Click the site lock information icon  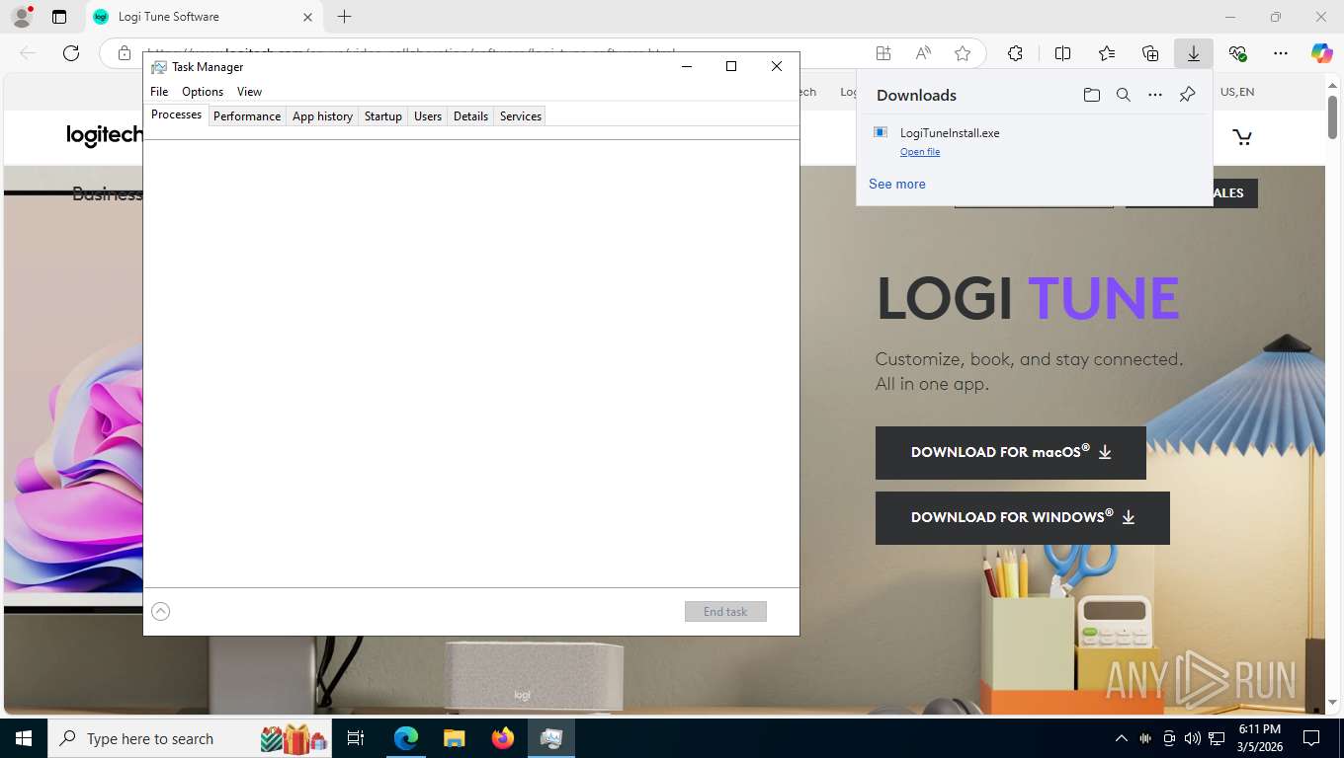tap(124, 53)
